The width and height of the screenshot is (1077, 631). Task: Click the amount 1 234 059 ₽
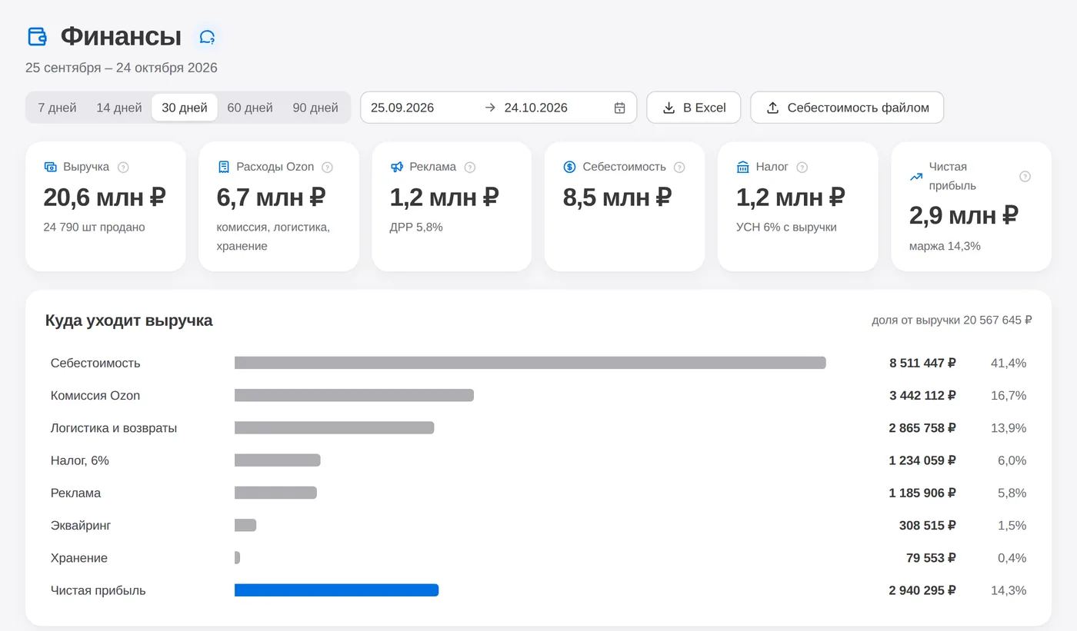922,460
